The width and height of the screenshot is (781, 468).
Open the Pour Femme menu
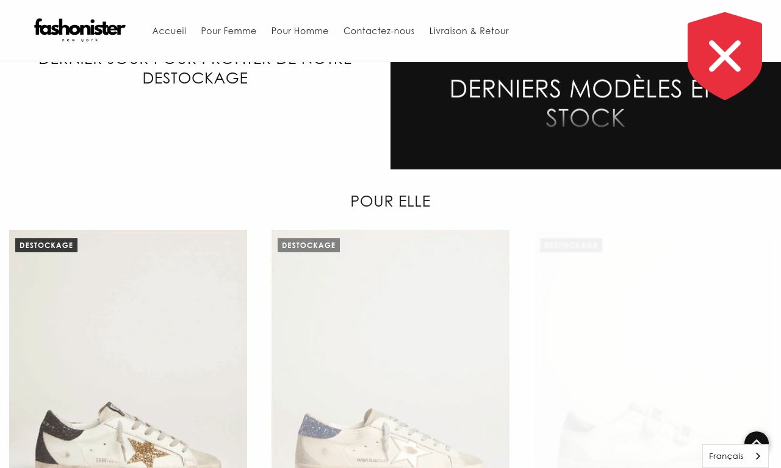click(229, 31)
